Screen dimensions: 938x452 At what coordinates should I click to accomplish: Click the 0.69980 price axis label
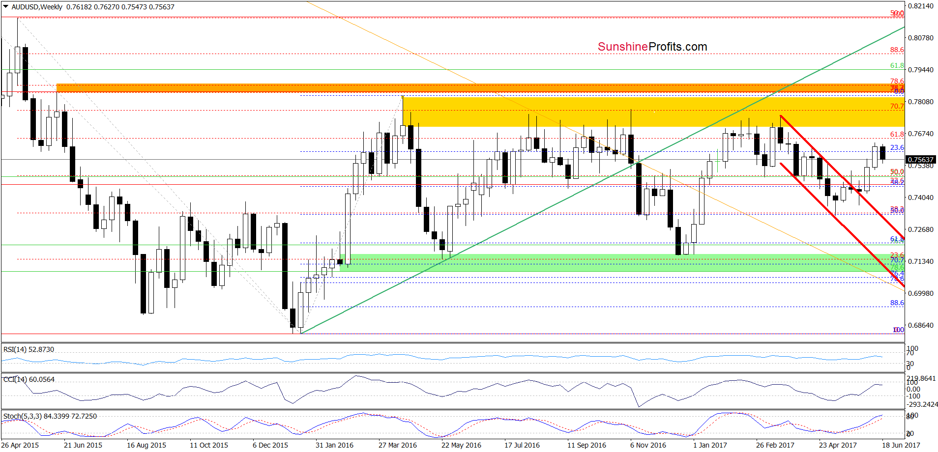(x=920, y=293)
